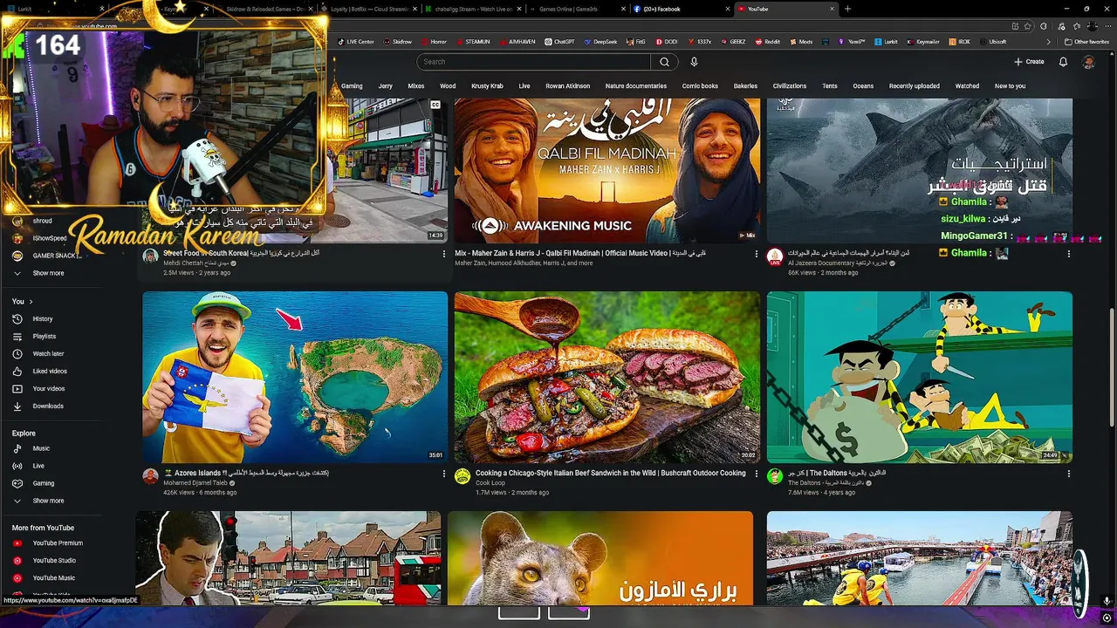Play the Qalbi Fil Madinah thumbnail
Viewport: 1117px width, 628px height.
(x=607, y=170)
